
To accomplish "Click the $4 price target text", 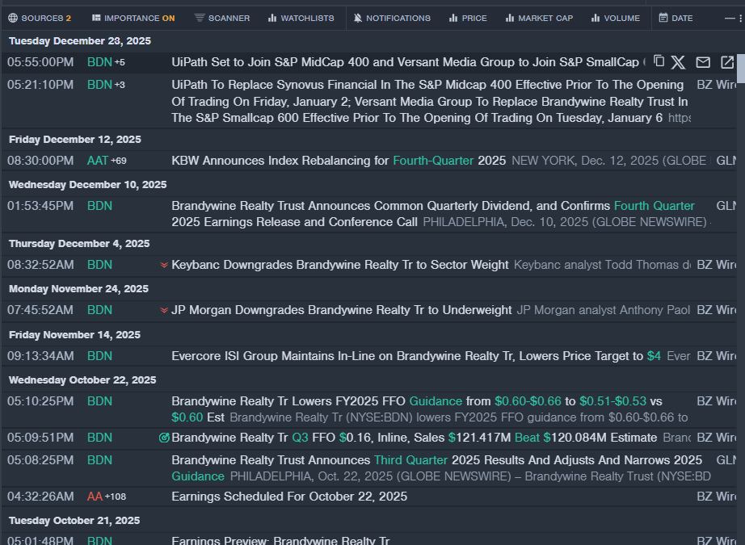I will tap(654, 356).
